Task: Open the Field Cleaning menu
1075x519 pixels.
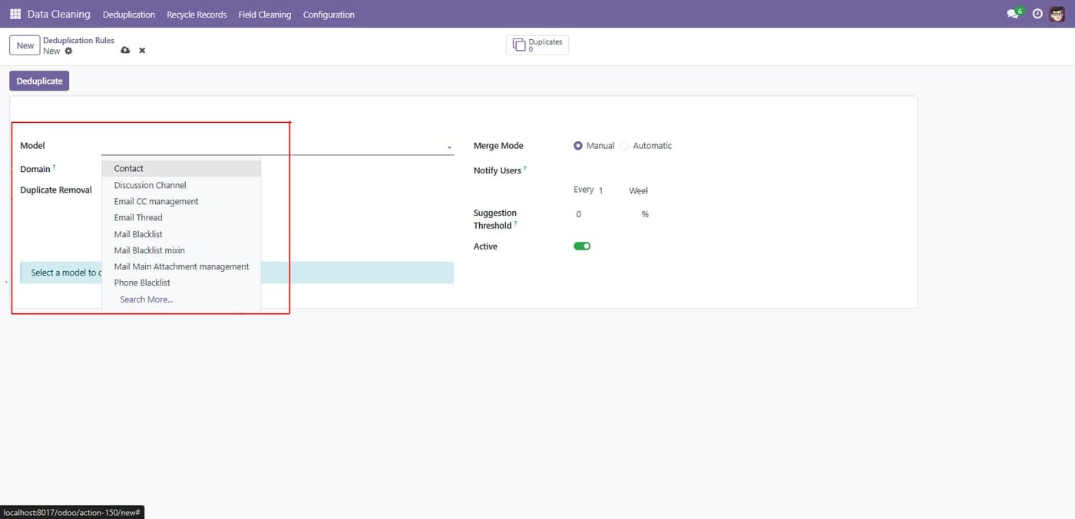Action: (x=265, y=15)
